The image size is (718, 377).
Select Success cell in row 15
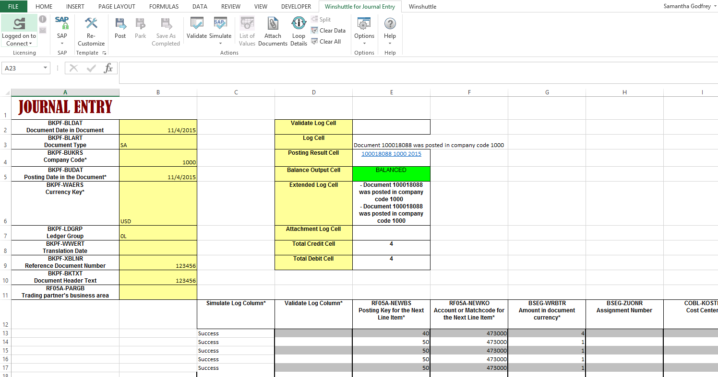pos(236,351)
